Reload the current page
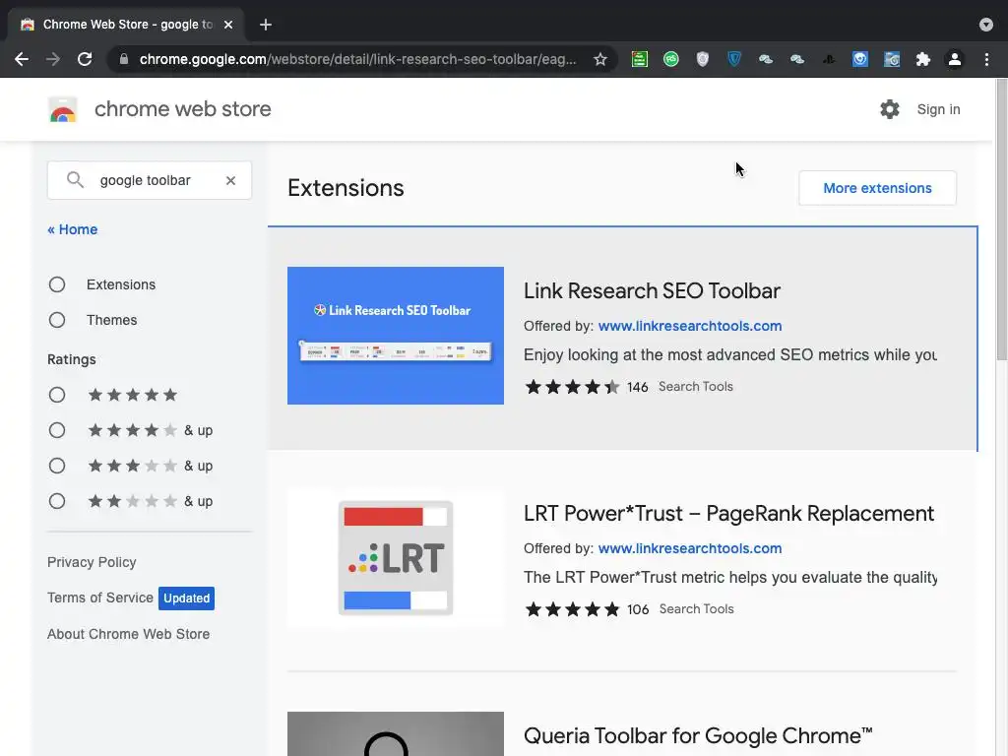 tap(85, 59)
